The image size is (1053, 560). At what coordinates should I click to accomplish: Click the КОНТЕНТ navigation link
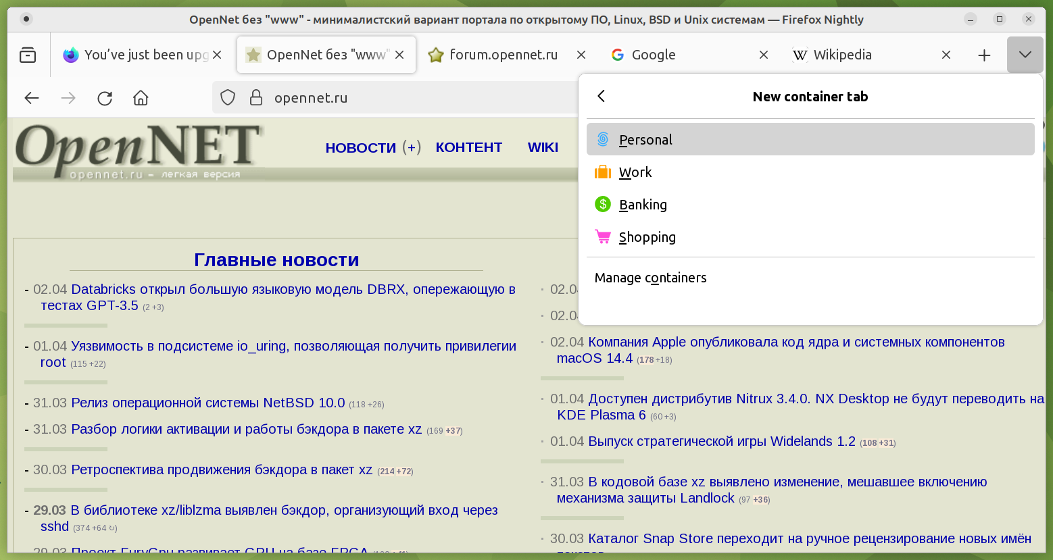tap(468, 147)
